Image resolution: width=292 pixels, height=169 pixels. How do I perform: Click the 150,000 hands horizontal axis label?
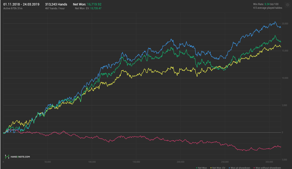tap(136, 162)
